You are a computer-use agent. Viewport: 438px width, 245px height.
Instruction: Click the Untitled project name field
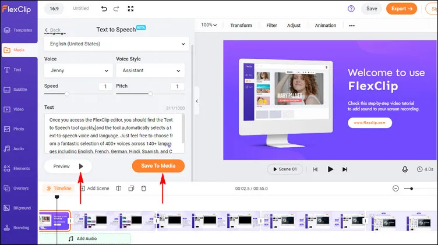[81, 8]
